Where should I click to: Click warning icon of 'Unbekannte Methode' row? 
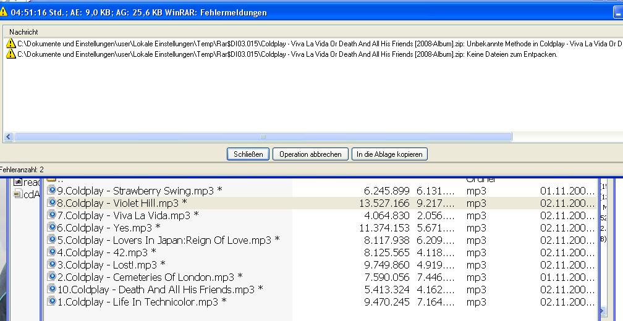(11, 44)
